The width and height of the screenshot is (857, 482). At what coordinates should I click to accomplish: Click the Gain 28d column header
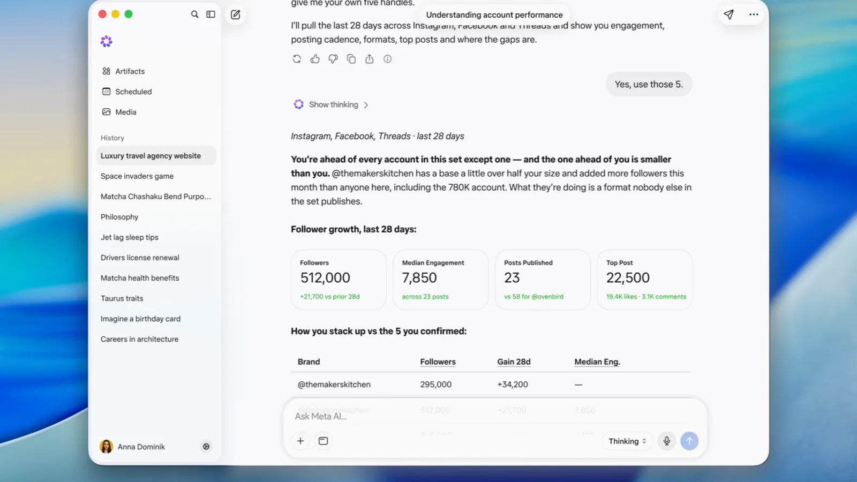[514, 362]
